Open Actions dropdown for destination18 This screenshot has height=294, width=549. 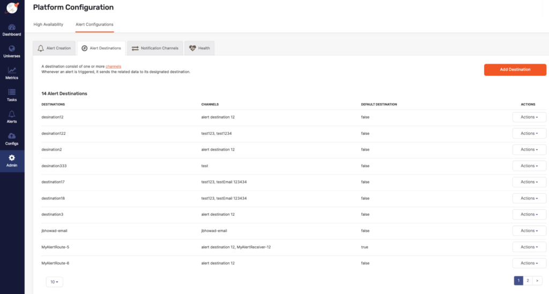[529, 198]
